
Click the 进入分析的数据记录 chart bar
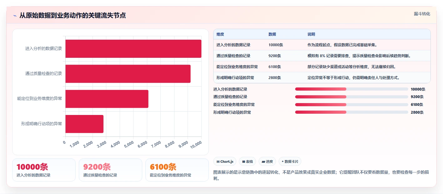(x=133, y=49)
